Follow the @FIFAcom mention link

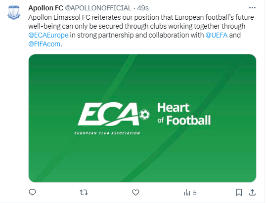(44, 44)
